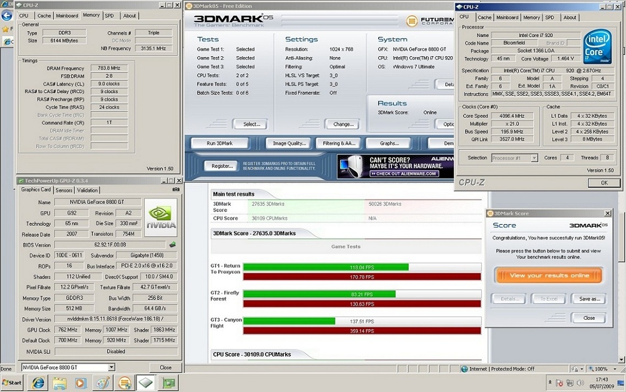Click the DRAM Frequency value 783.8 MHz
The width and height of the screenshot is (626, 392).
point(110,68)
